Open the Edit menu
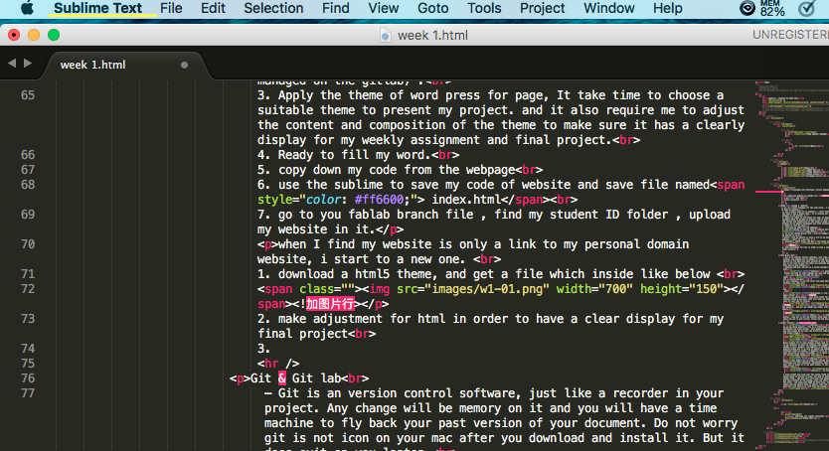 pyautogui.click(x=213, y=9)
